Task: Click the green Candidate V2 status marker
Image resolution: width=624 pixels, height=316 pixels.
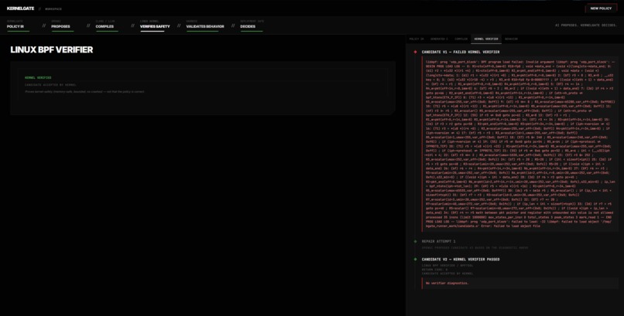Action: coord(415,260)
